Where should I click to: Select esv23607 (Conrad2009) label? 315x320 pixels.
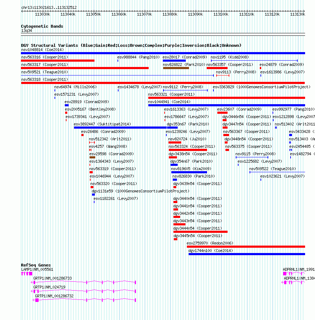pos(239,110)
